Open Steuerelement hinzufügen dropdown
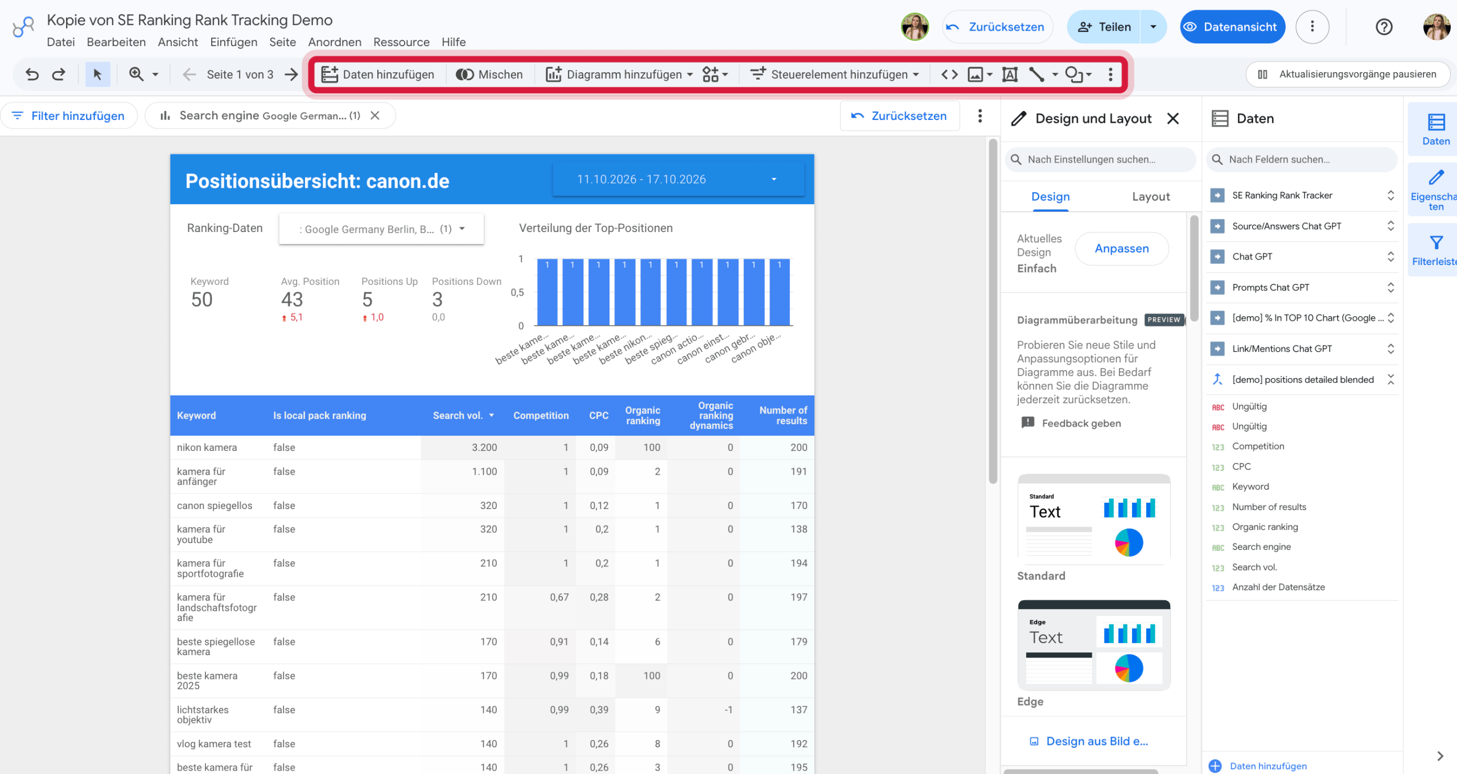1457x774 pixels. point(835,74)
